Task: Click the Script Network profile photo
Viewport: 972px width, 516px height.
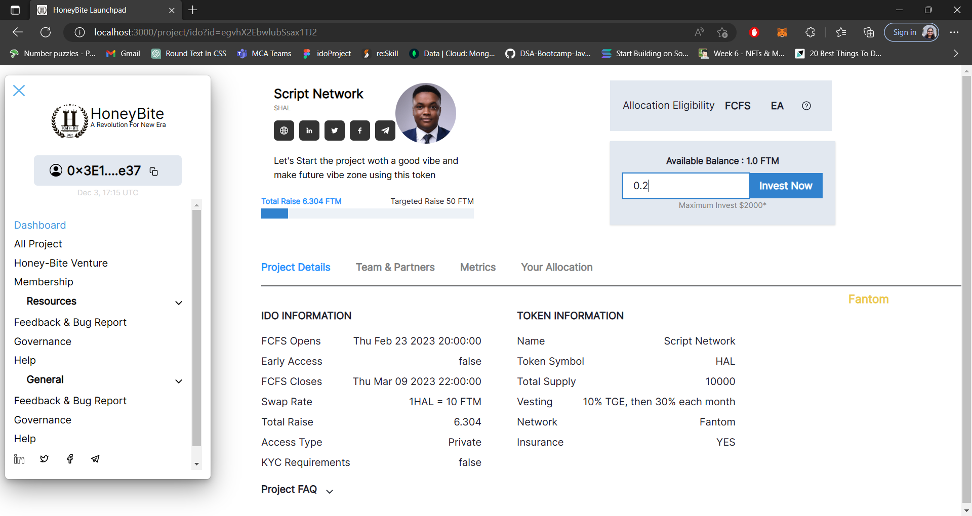Action: click(426, 113)
